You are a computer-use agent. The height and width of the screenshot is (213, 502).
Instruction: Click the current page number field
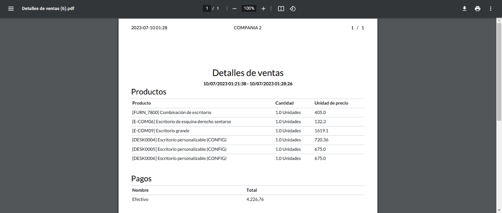(x=207, y=8)
